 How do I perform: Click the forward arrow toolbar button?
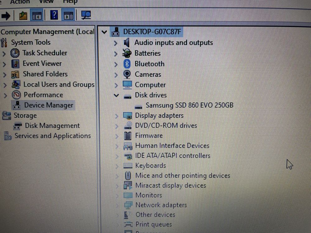coord(6,16)
